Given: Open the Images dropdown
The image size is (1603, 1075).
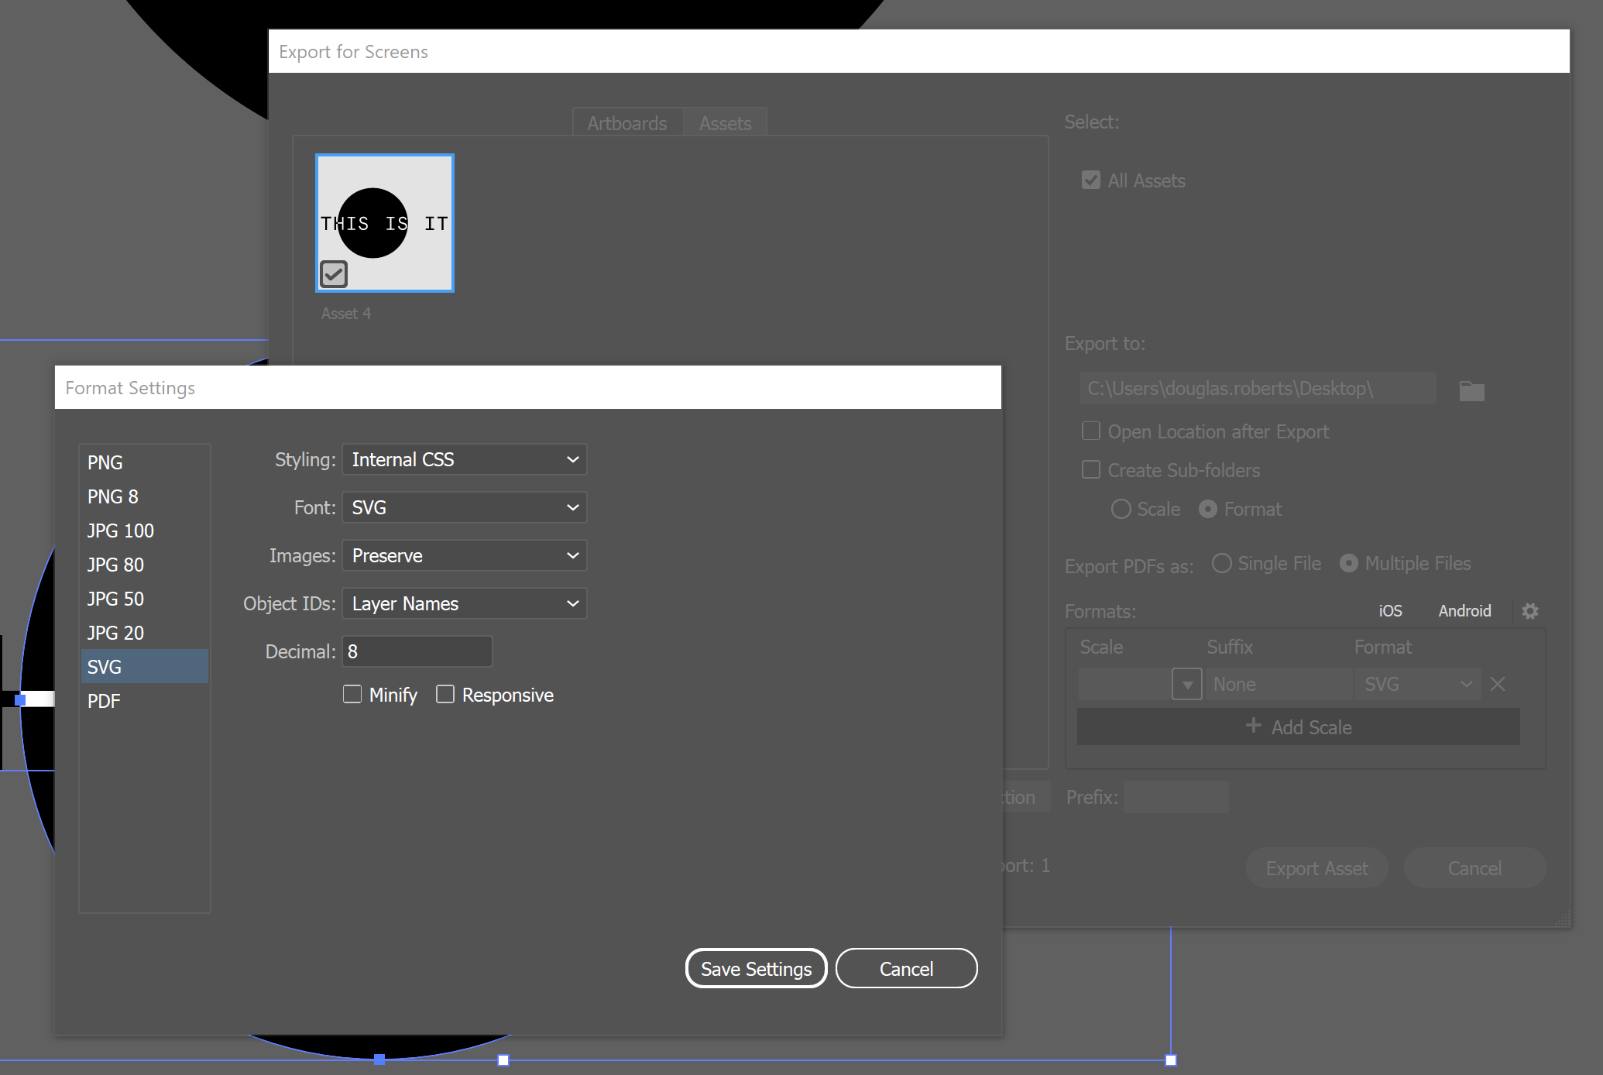Looking at the screenshot, I should [464, 555].
